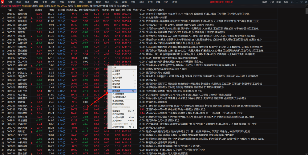
Task: Select stock row 601798 蓝科高新
Action: pos(139,25)
